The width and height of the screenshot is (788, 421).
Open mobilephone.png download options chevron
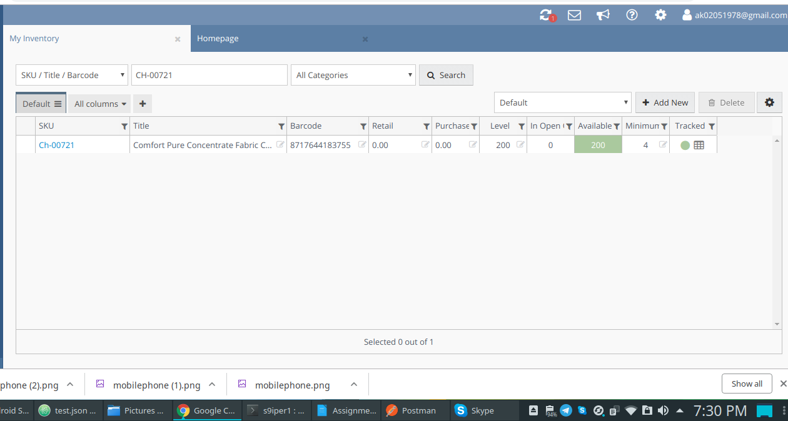(x=354, y=384)
